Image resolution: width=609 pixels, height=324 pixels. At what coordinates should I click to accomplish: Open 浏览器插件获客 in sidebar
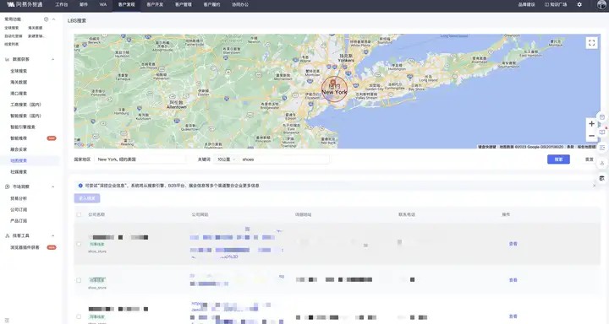pyautogui.click(x=25, y=247)
